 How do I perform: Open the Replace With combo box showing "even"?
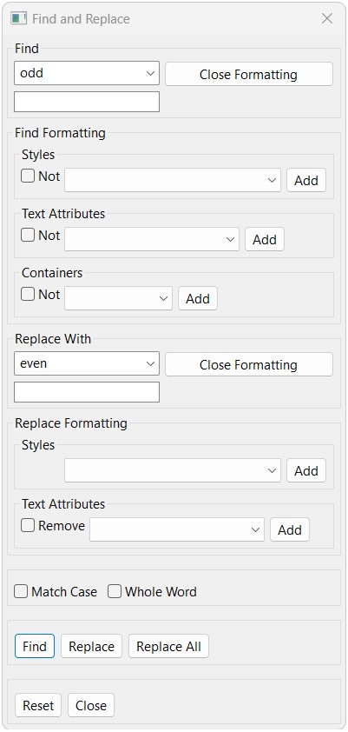87,363
